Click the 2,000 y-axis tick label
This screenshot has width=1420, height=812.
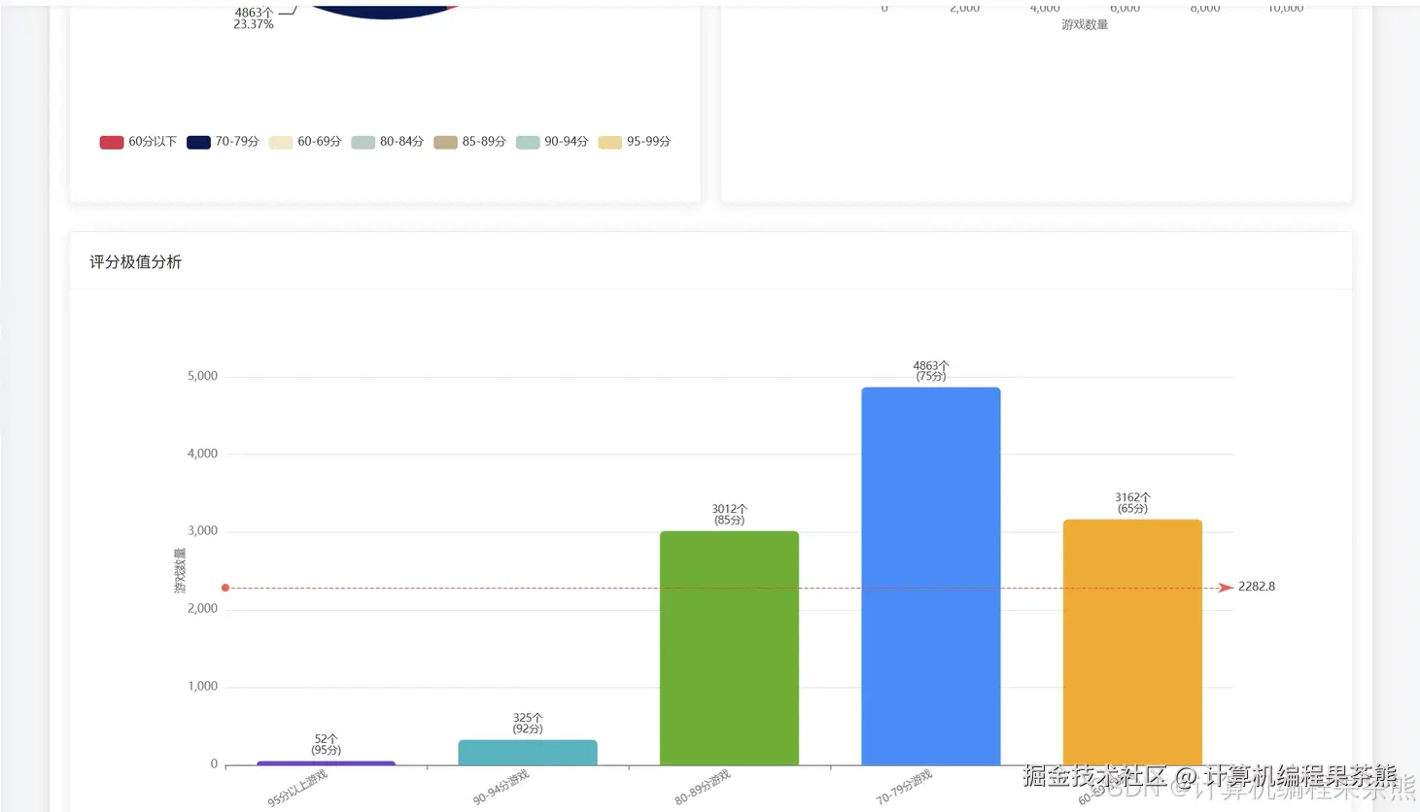(x=202, y=609)
